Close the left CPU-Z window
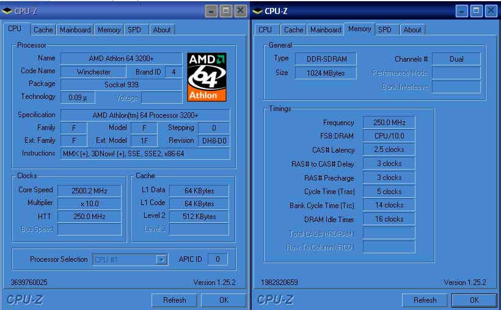501x310 pixels. (240, 11)
